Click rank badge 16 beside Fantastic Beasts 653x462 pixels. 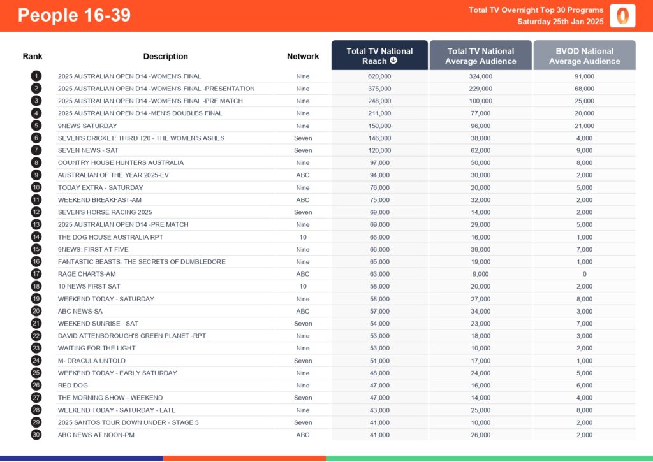coord(36,261)
